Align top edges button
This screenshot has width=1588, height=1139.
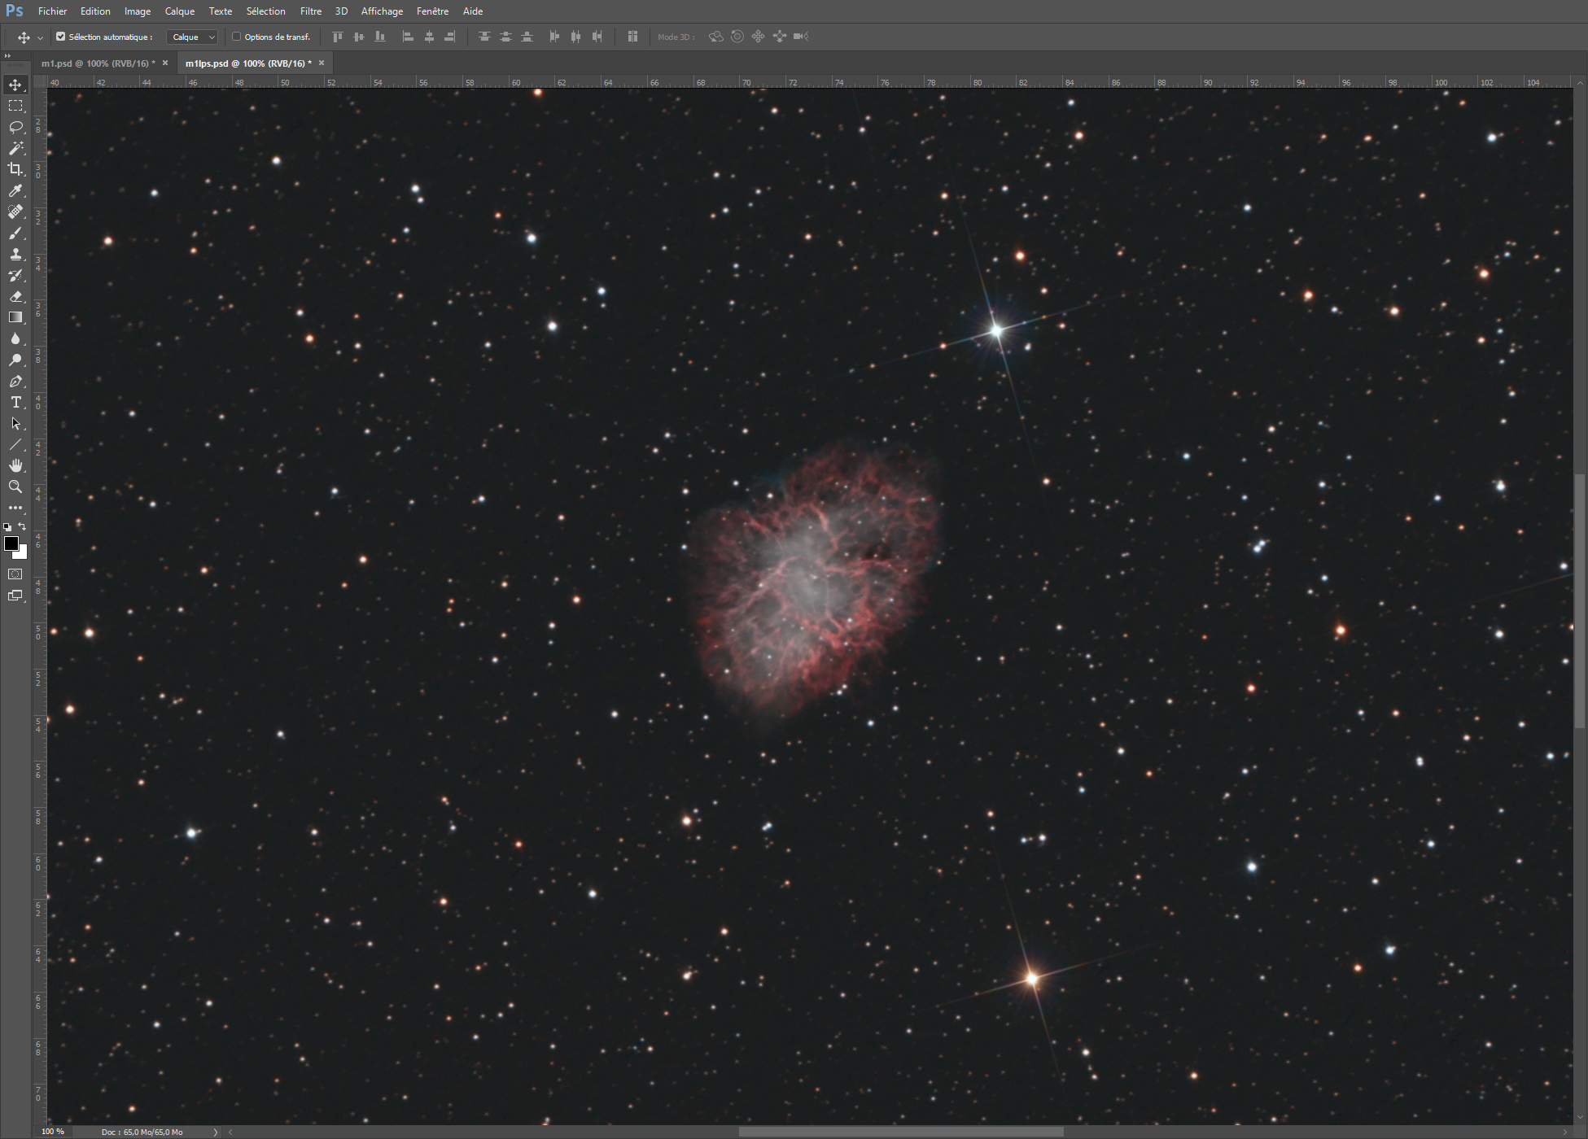[x=338, y=37]
